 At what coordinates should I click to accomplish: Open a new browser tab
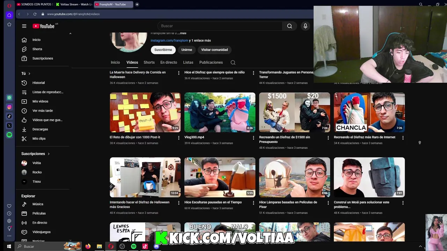point(137,5)
